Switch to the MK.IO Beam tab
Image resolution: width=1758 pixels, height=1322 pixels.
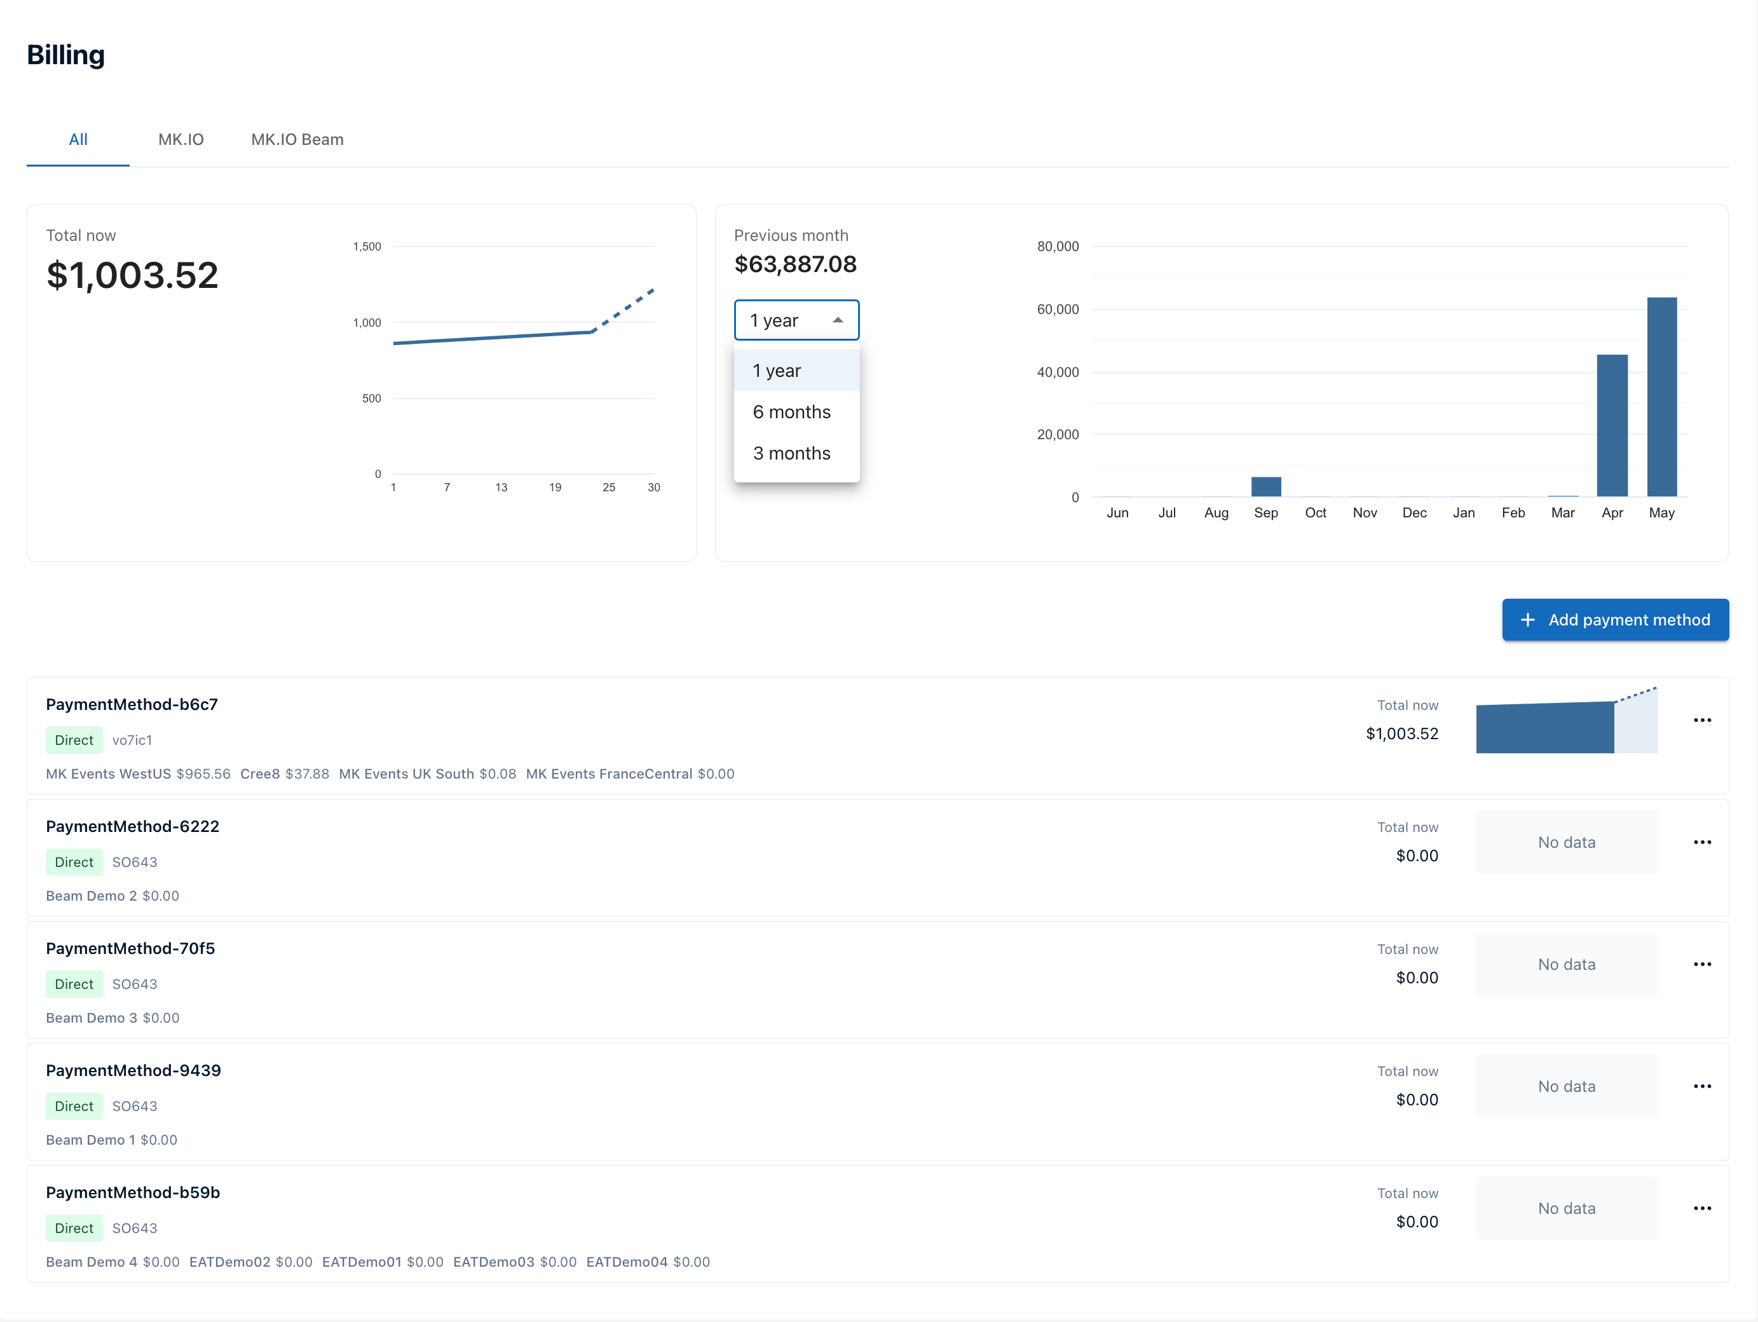(x=297, y=140)
